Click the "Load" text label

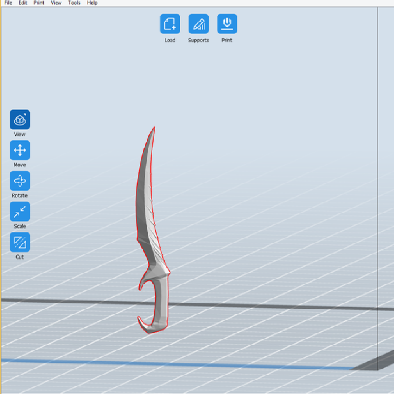[170, 40]
